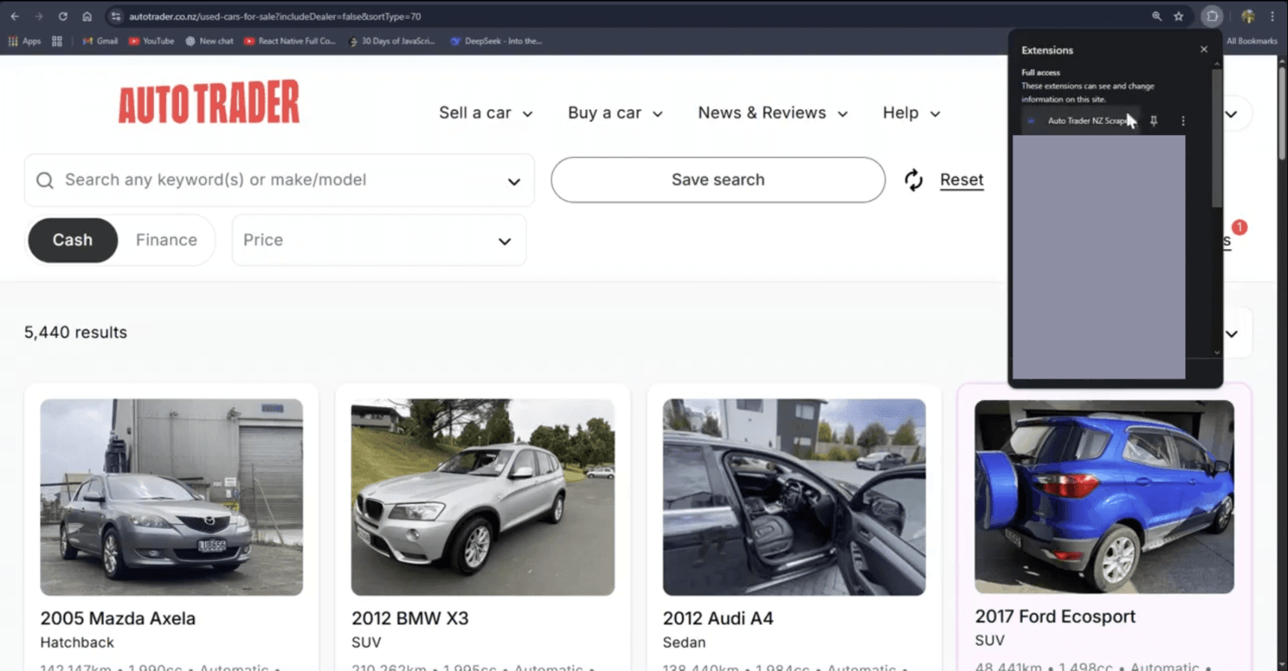Open the 2005 Mazda Axela photo
This screenshot has height=671, width=1288.
(171, 497)
